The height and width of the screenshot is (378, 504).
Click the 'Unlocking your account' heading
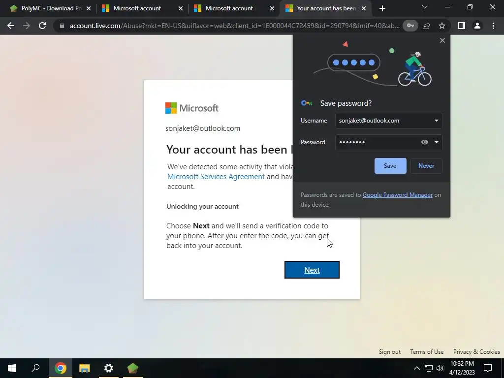click(x=202, y=206)
